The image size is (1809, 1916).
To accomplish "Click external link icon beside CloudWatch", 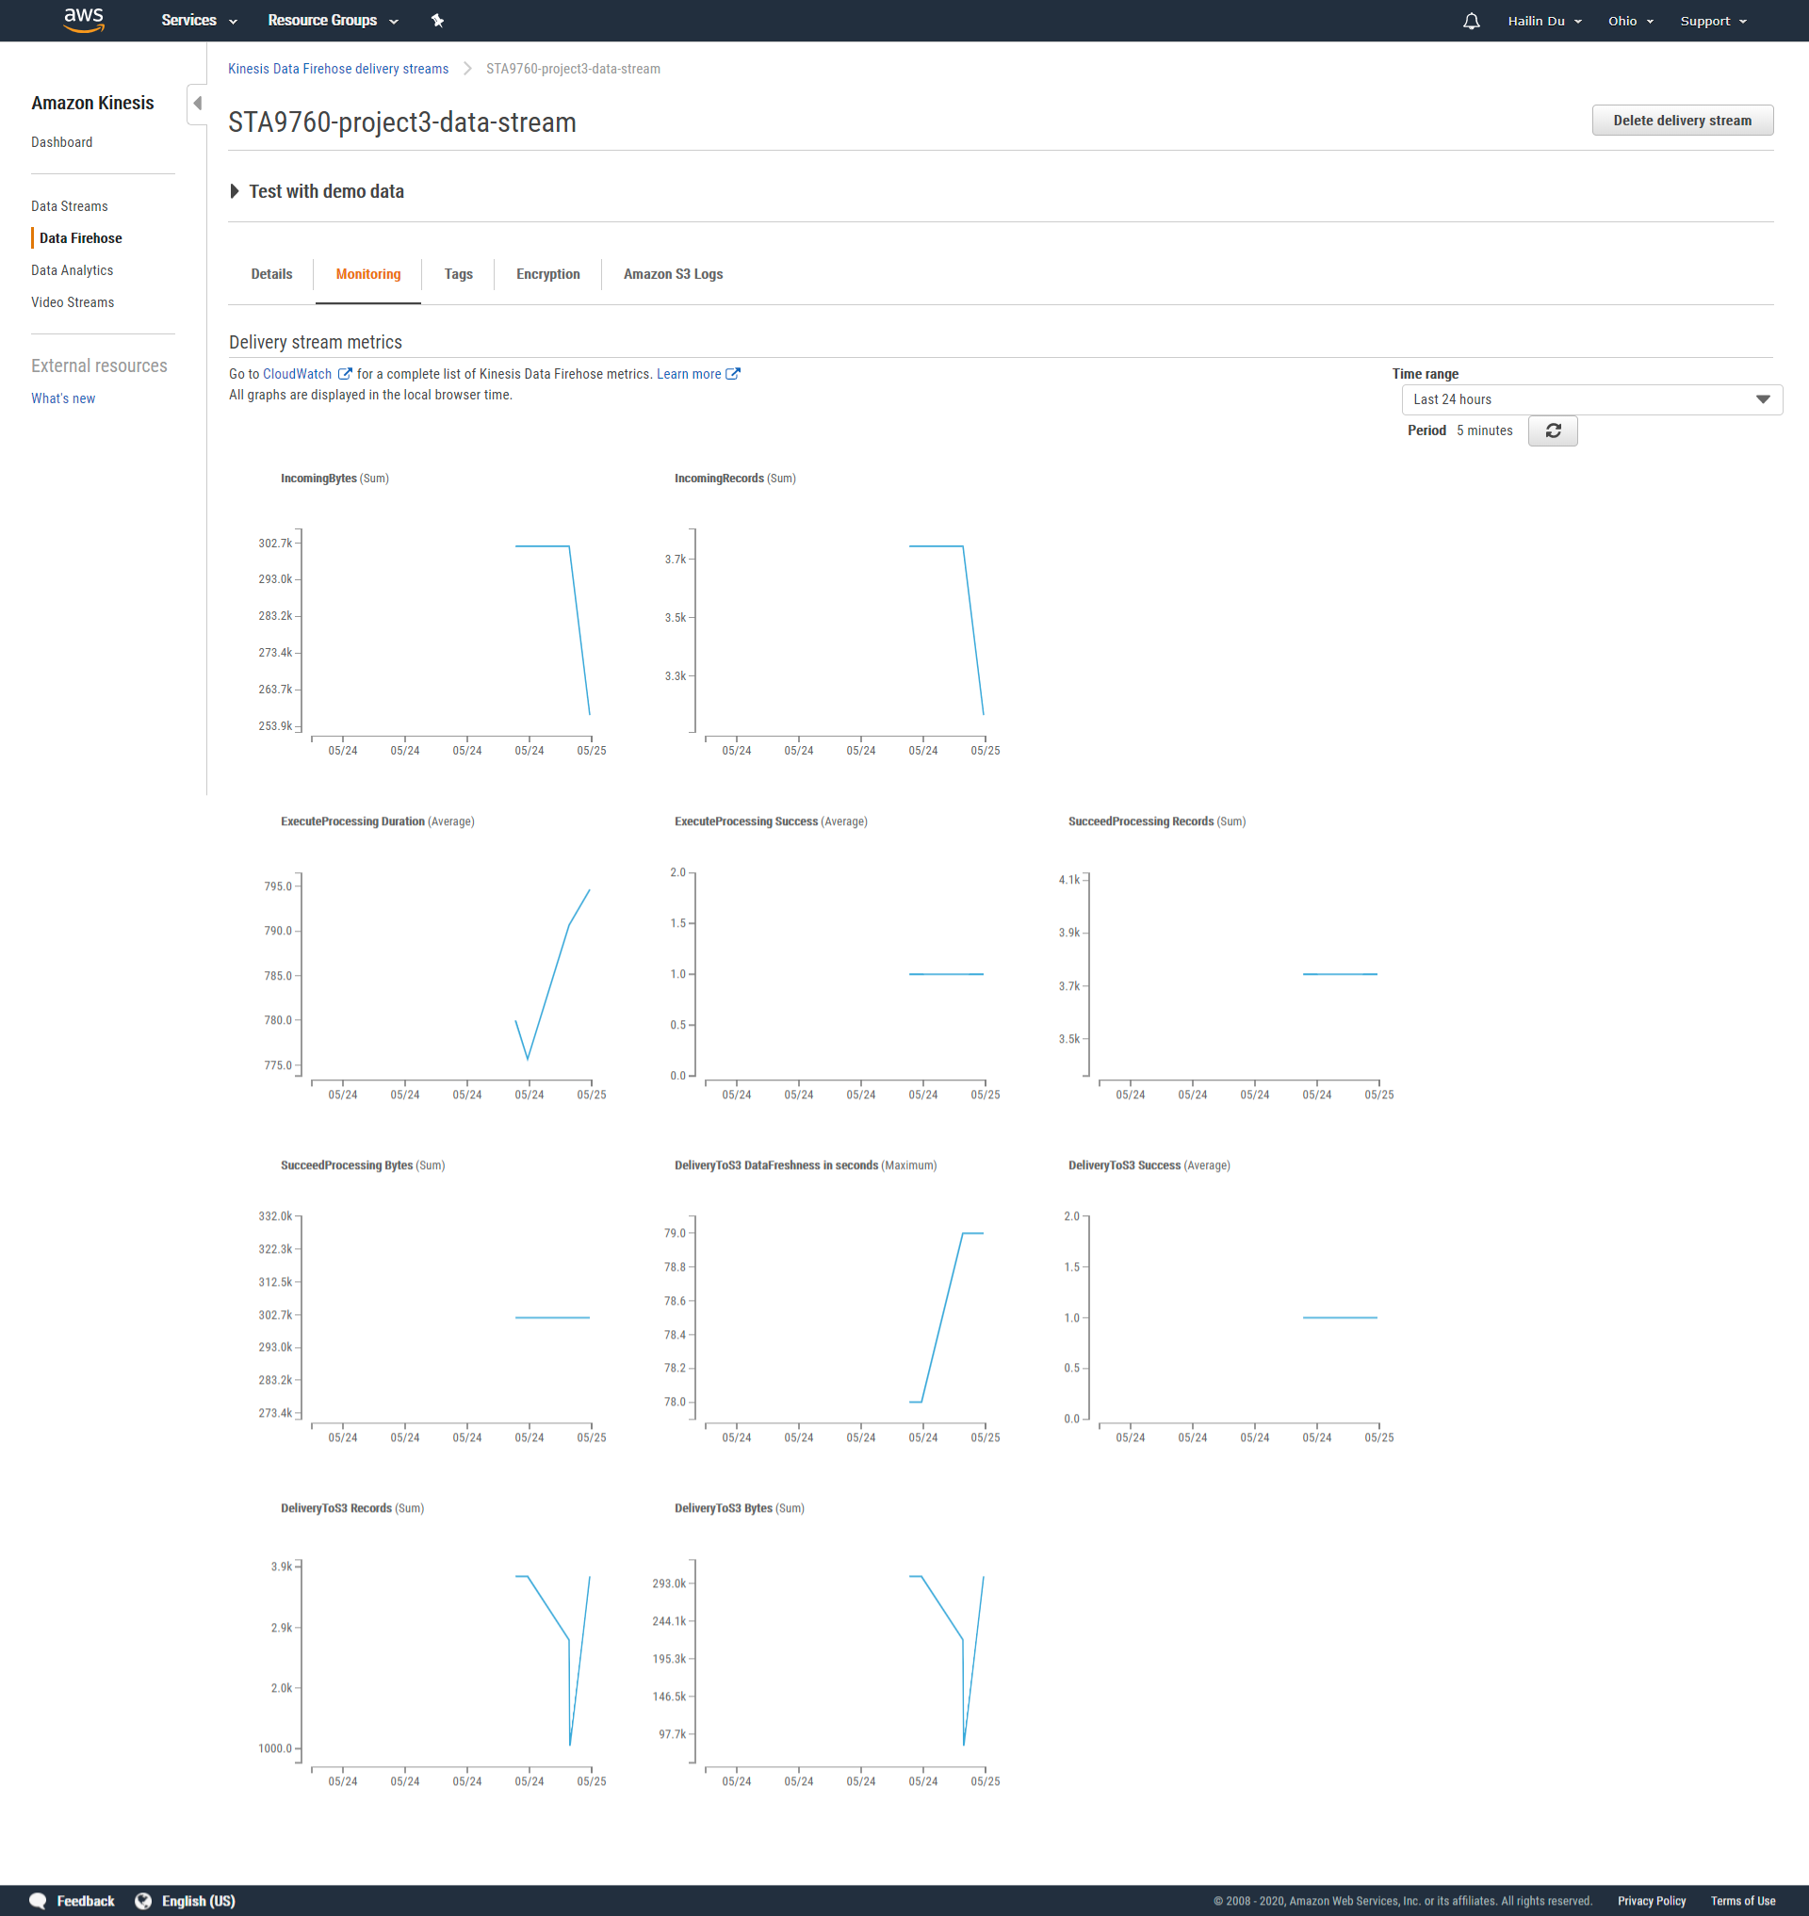I will pyautogui.click(x=345, y=374).
